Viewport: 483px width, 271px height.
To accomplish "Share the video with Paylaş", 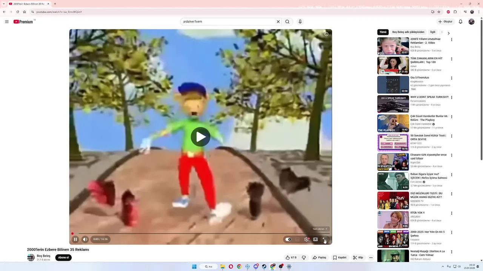I will [319, 258].
